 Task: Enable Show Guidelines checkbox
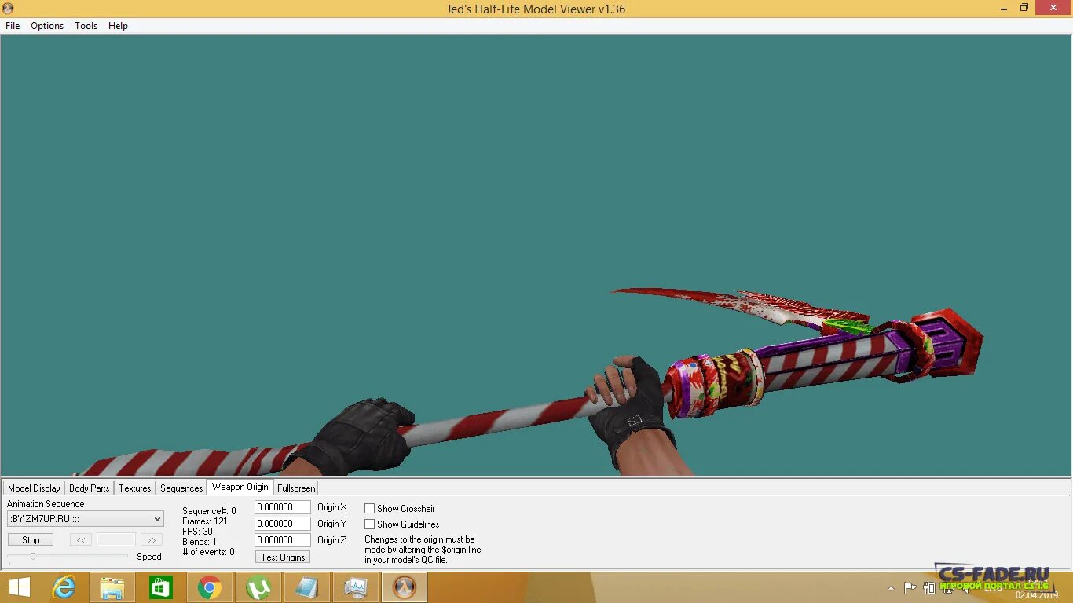point(369,524)
